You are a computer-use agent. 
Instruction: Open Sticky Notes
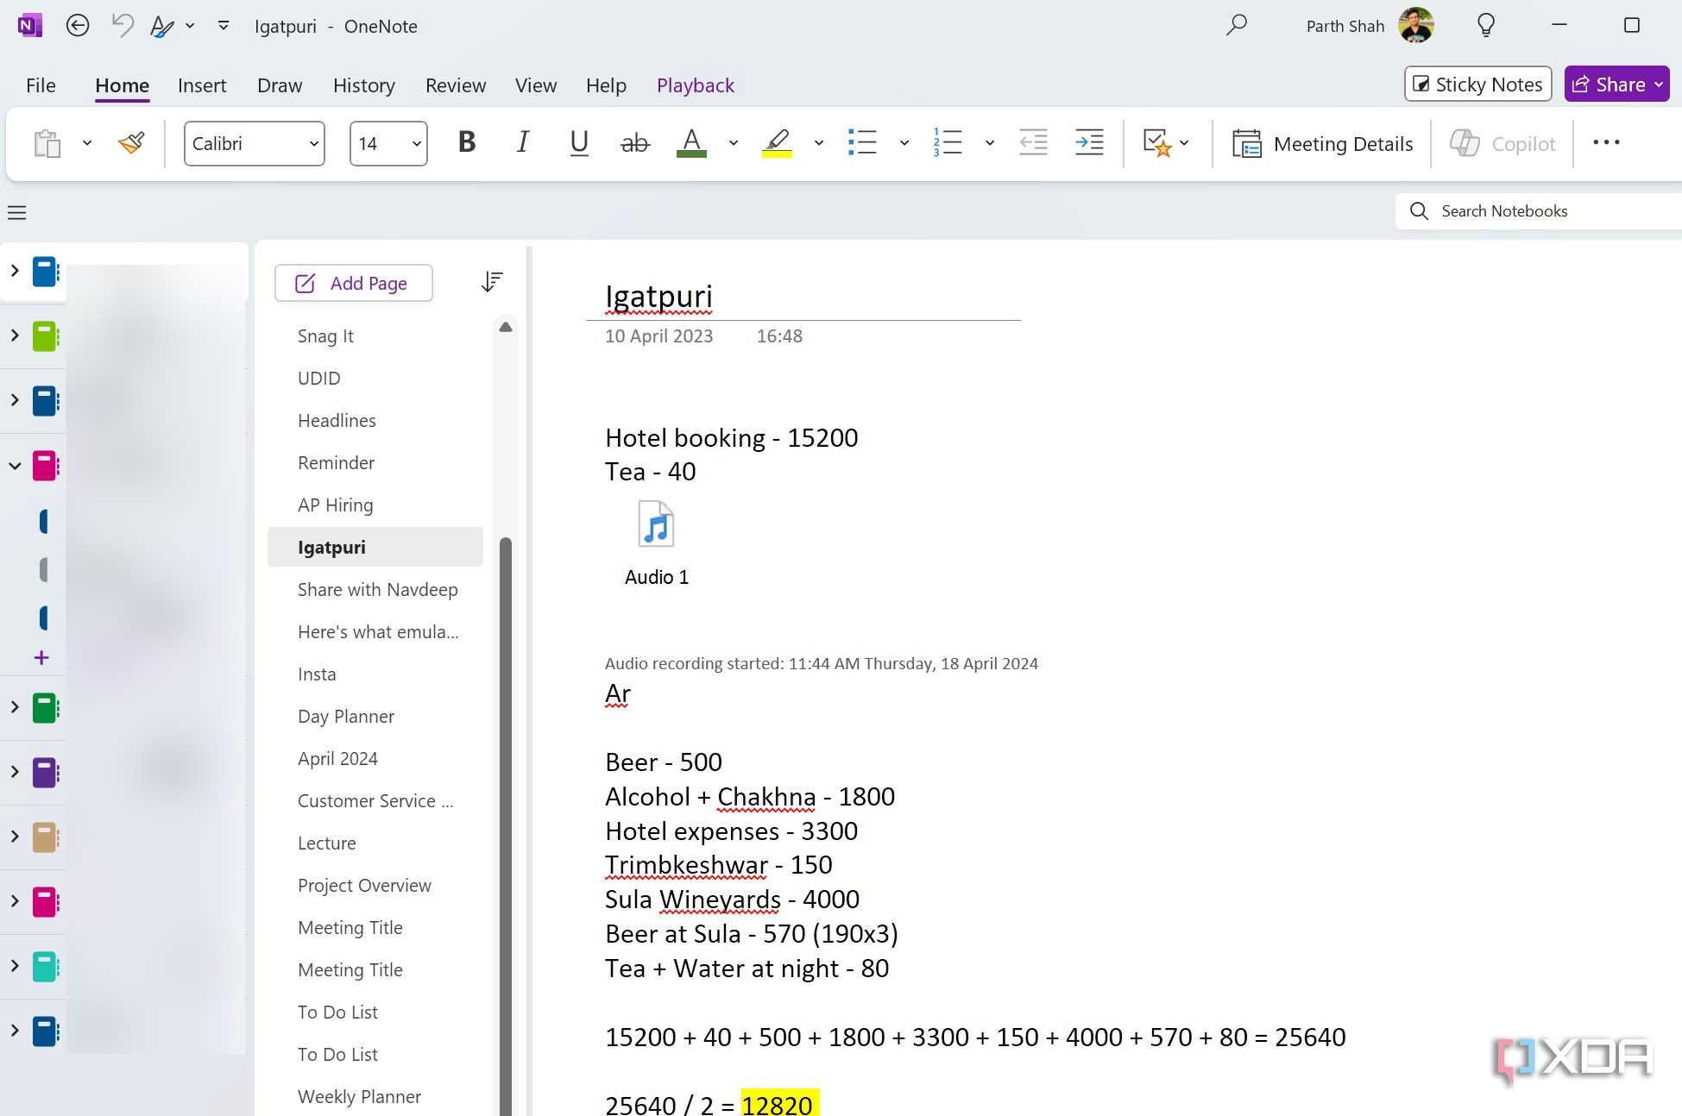(1478, 84)
